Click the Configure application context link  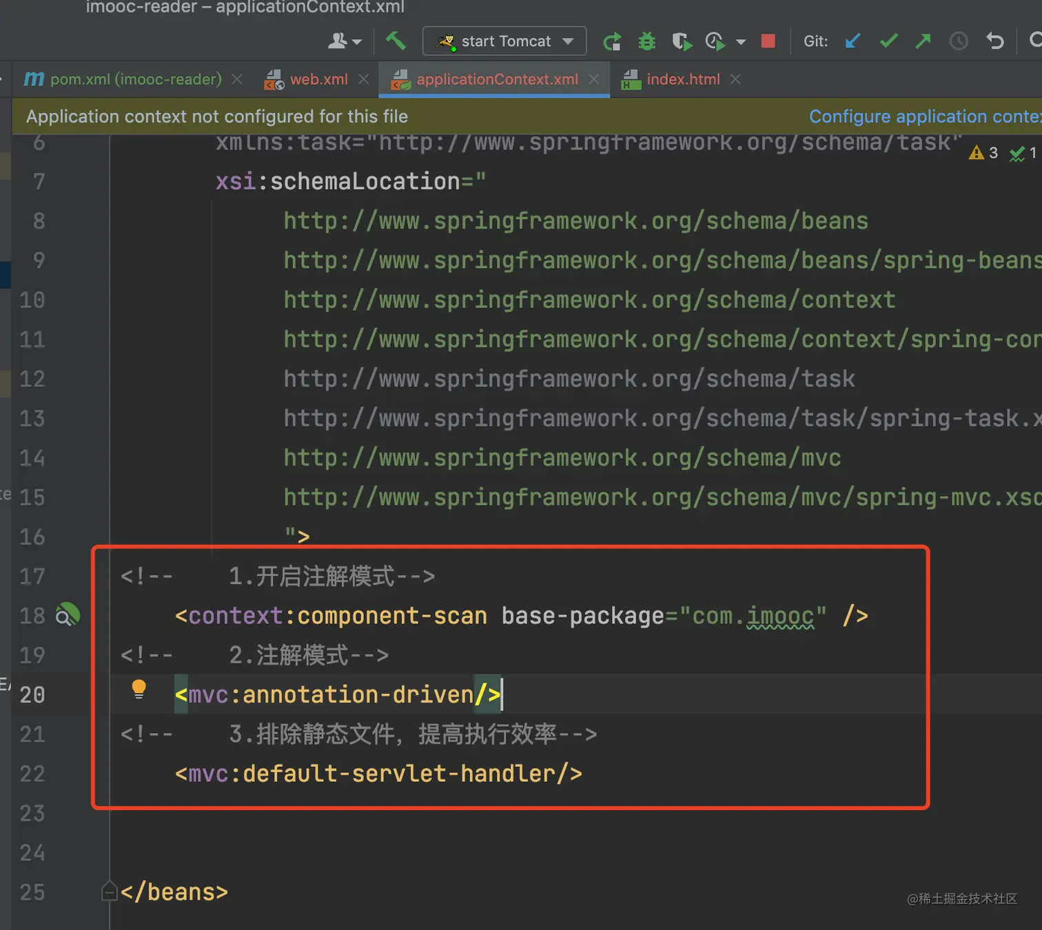(925, 116)
